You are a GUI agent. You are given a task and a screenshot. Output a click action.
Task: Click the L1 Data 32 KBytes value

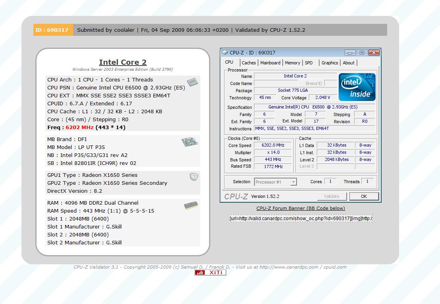(336, 145)
